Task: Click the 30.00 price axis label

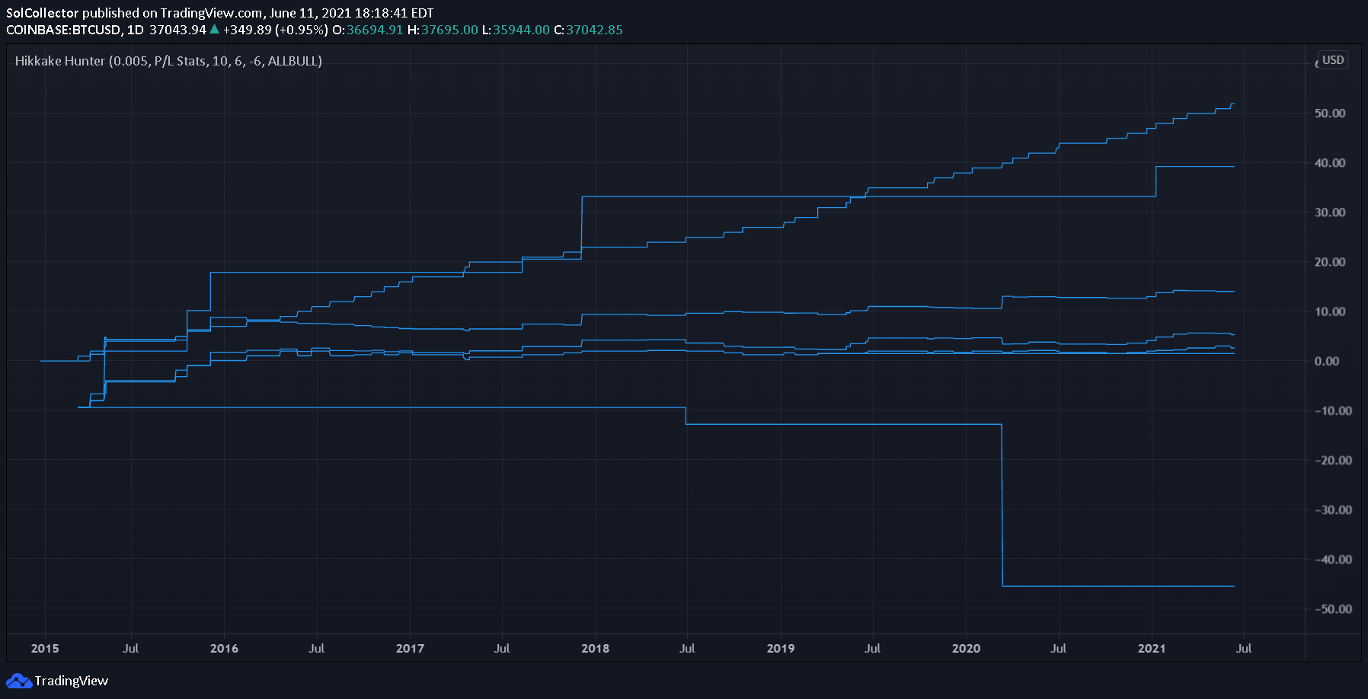Action: click(1330, 212)
